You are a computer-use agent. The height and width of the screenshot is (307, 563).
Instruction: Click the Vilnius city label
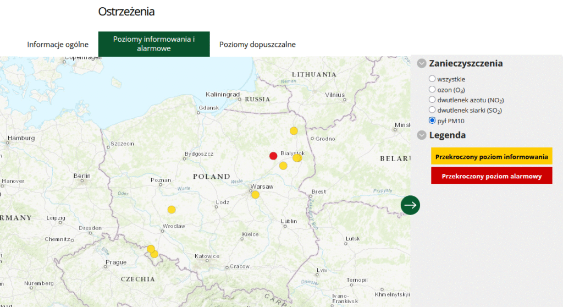pyautogui.click(x=335, y=95)
